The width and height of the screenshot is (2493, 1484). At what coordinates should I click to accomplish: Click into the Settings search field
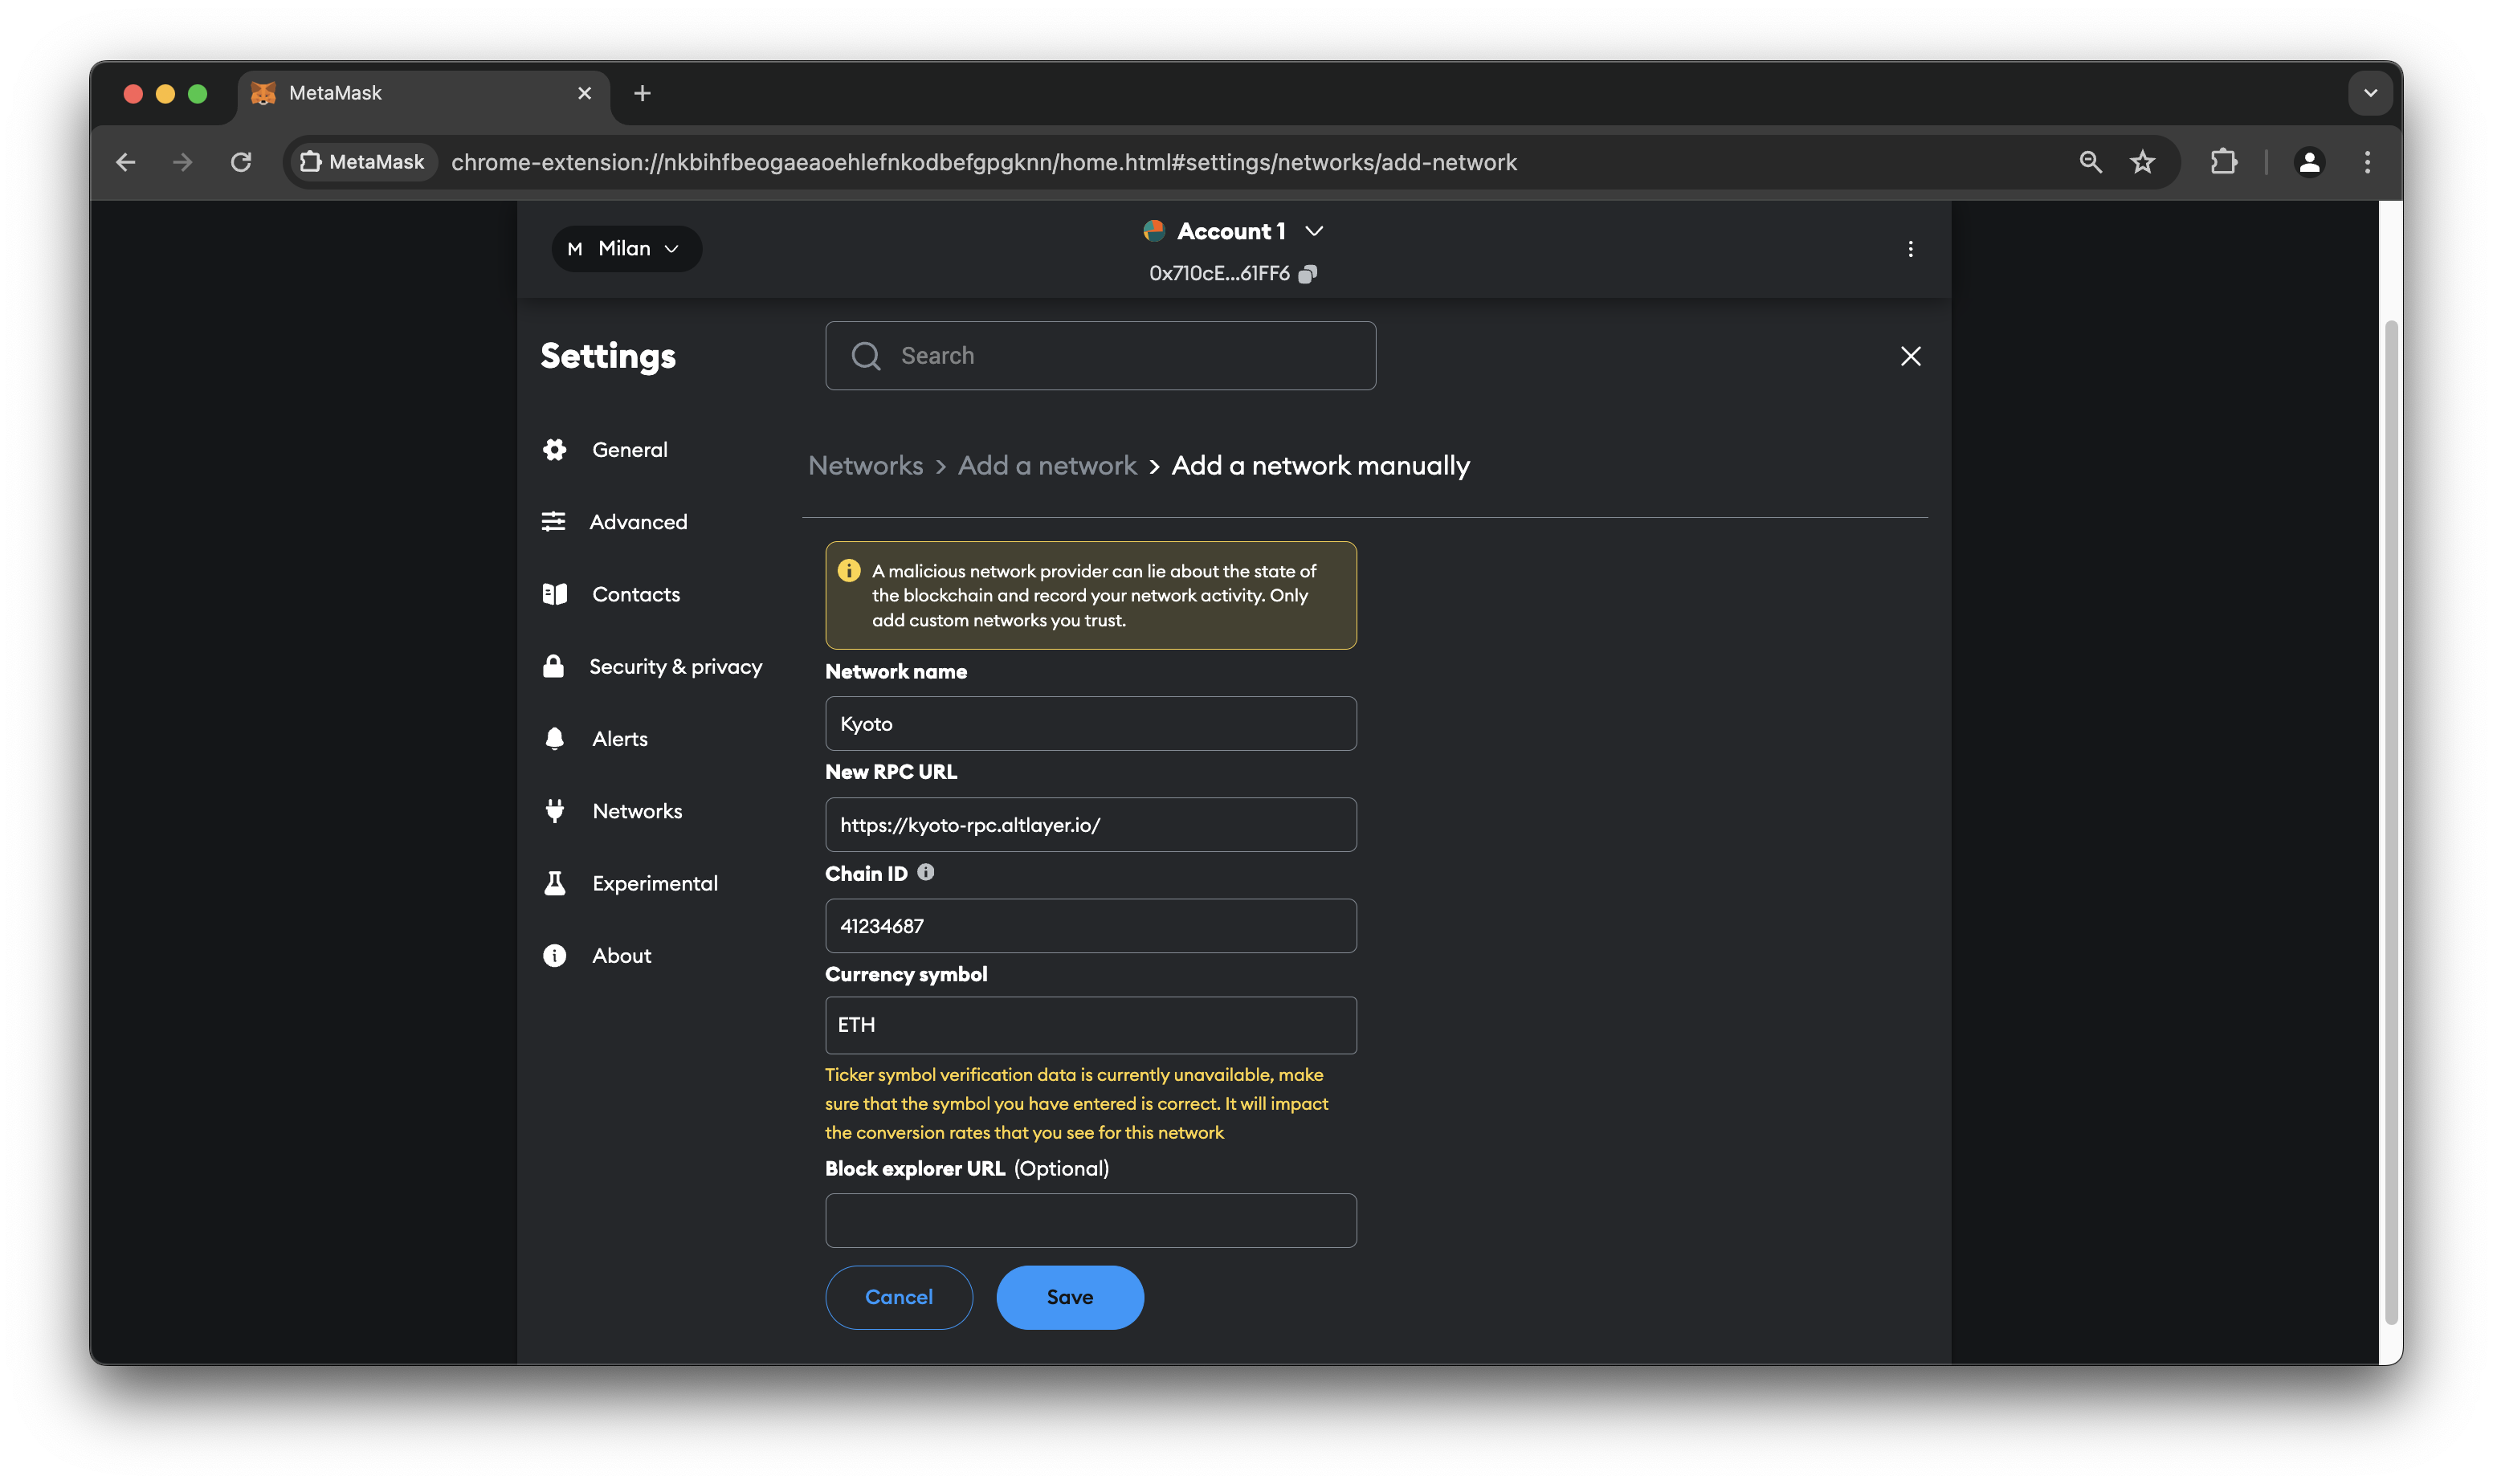1100,356
